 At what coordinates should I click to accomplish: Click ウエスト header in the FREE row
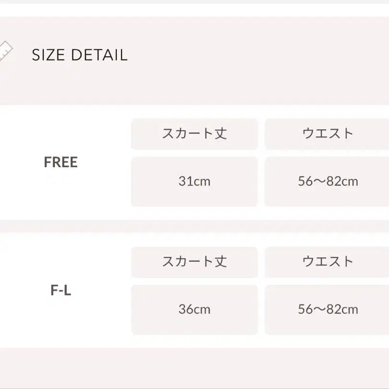point(328,134)
